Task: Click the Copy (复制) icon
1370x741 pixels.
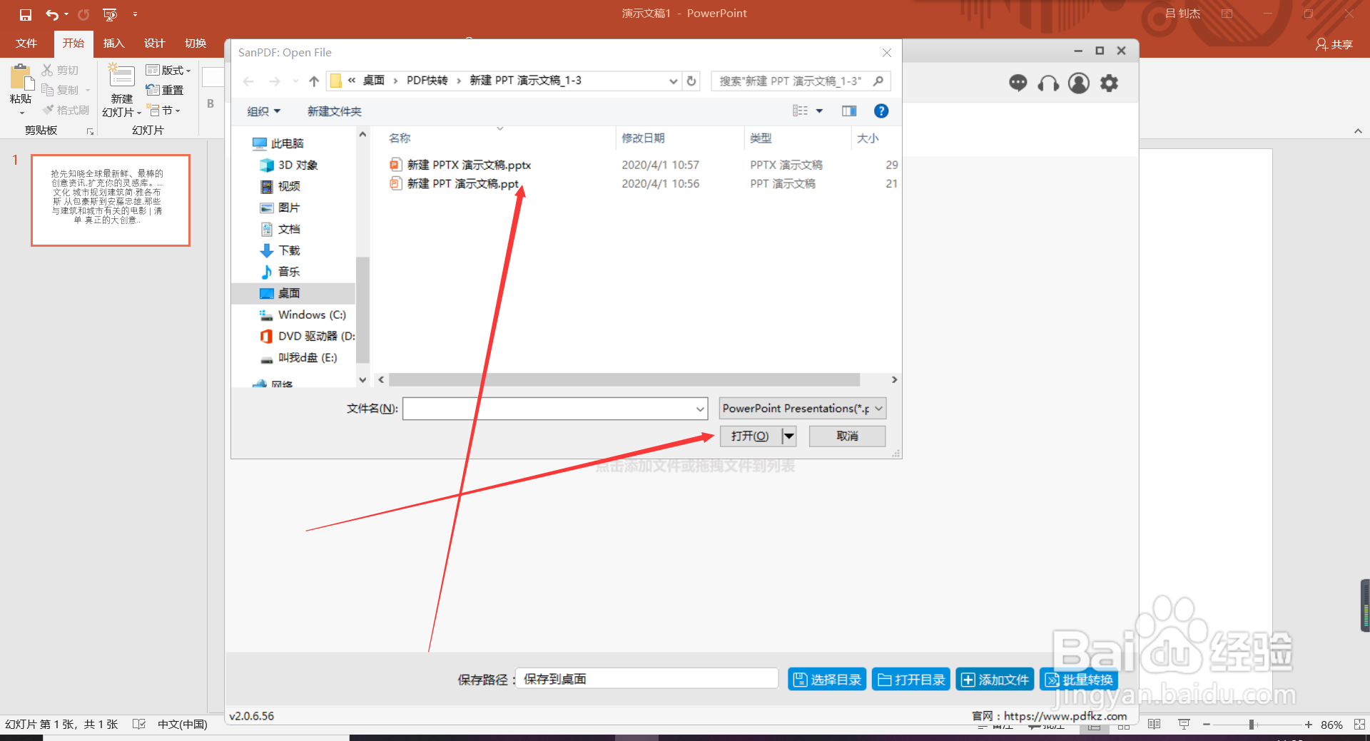Action: coord(48,90)
